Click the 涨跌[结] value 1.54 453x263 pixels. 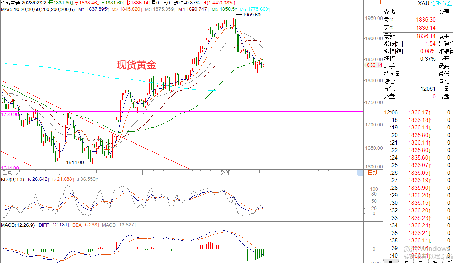(431, 43)
